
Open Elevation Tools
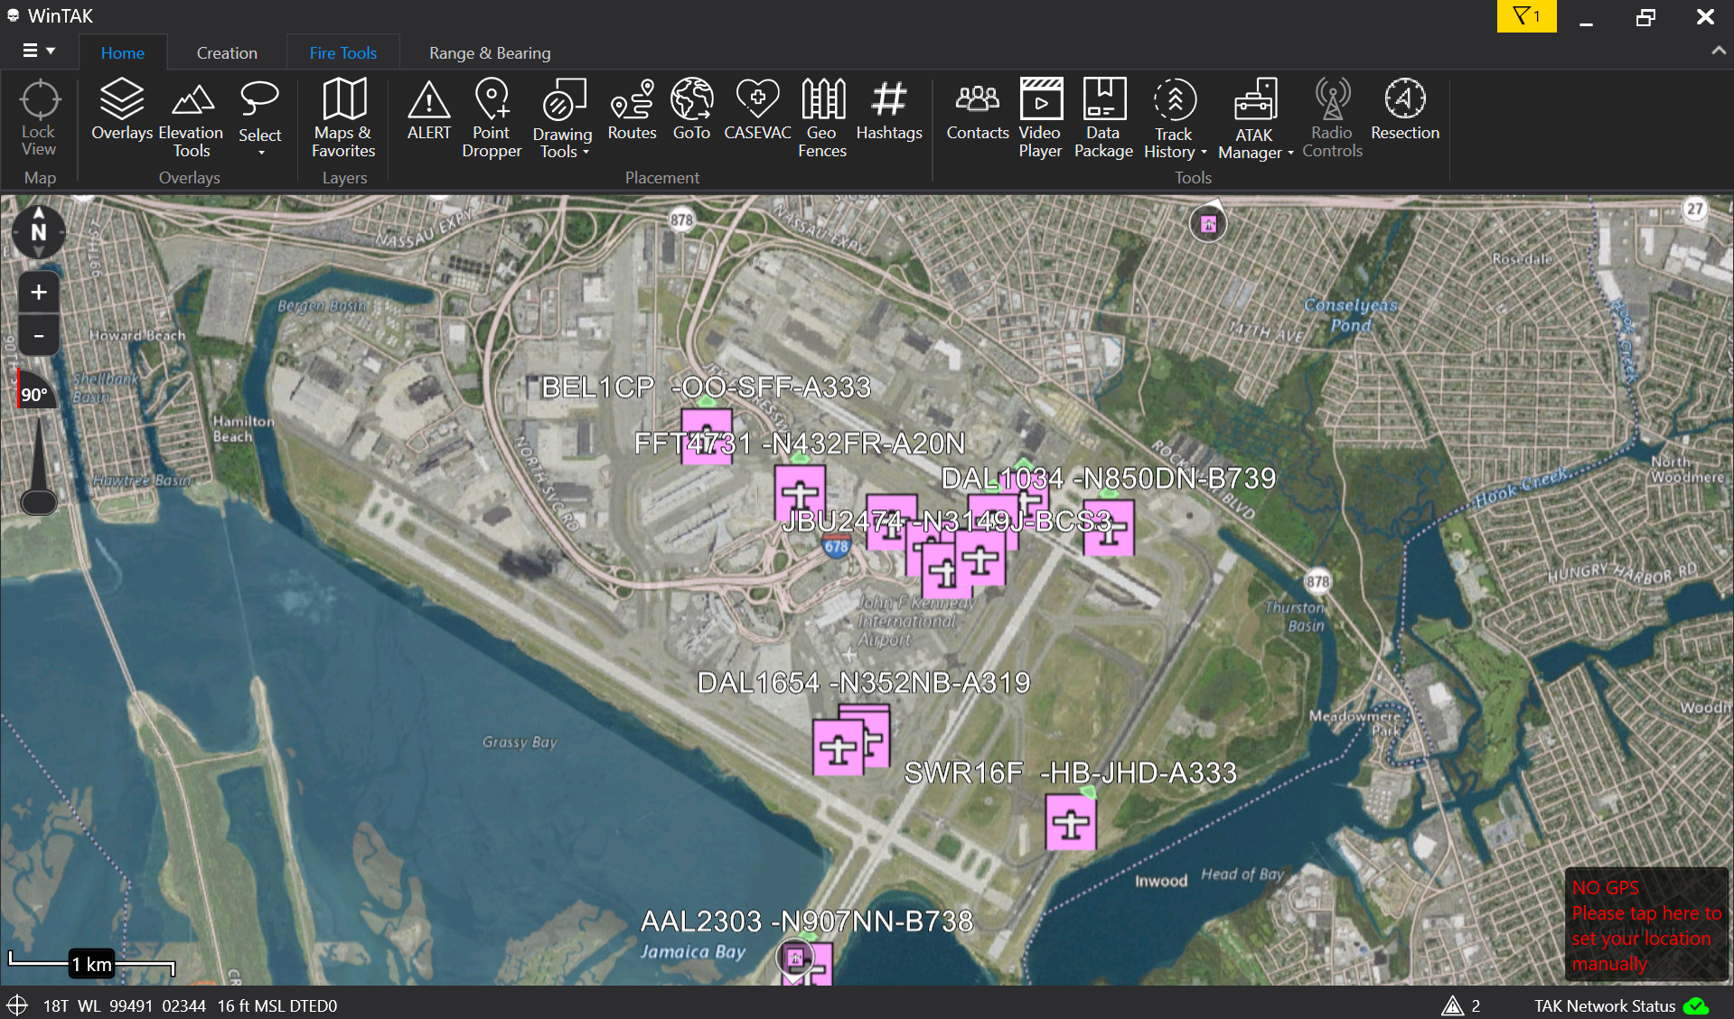point(191,118)
